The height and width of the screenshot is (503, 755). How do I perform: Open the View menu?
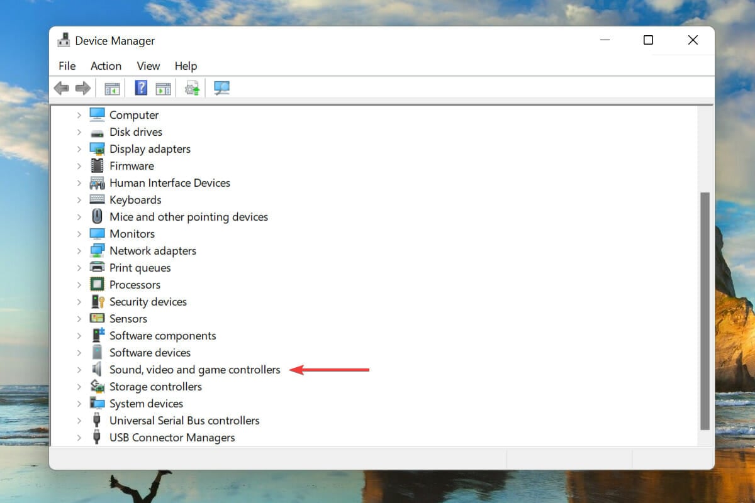tap(148, 66)
